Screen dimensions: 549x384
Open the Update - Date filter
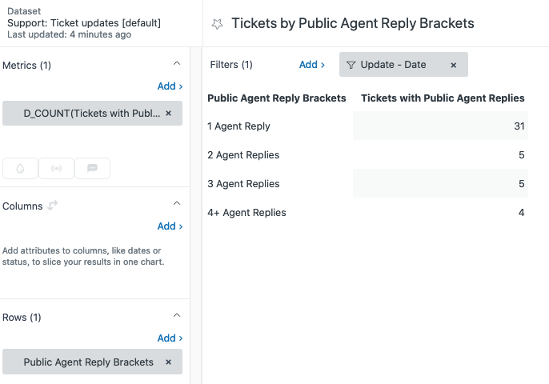coord(393,65)
